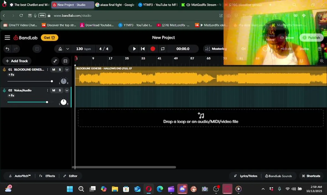The image size is (327, 195).
Task: Toggle loop cycle mode
Action: pos(163,49)
